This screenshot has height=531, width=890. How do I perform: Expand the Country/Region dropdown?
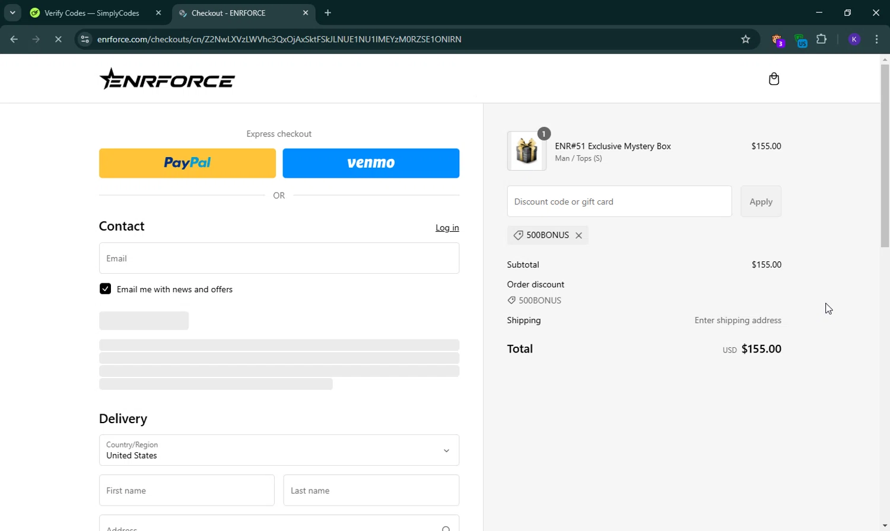tap(279, 450)
